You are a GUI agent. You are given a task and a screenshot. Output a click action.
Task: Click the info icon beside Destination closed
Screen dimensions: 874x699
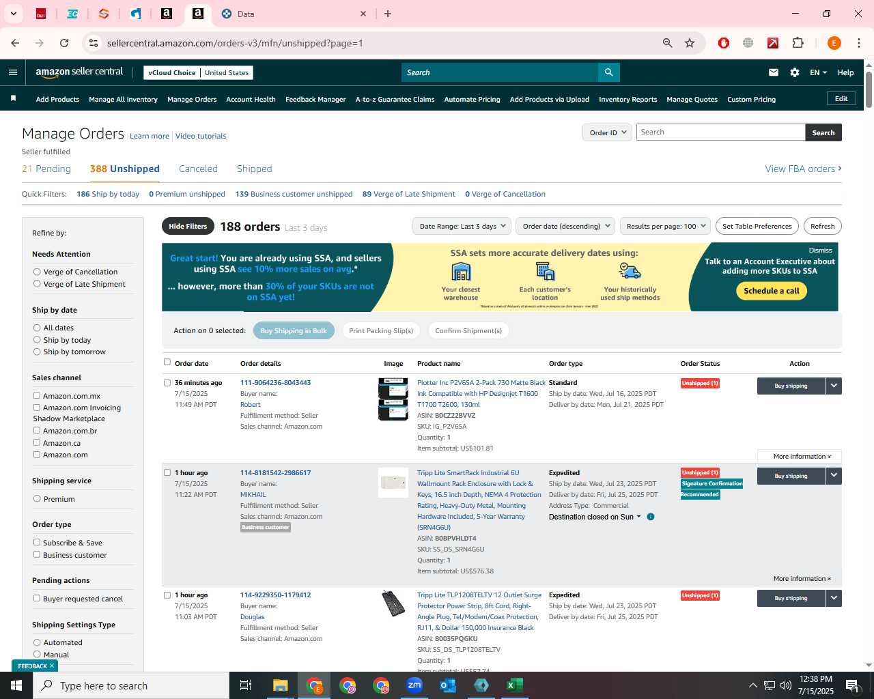tap(651, 517)
